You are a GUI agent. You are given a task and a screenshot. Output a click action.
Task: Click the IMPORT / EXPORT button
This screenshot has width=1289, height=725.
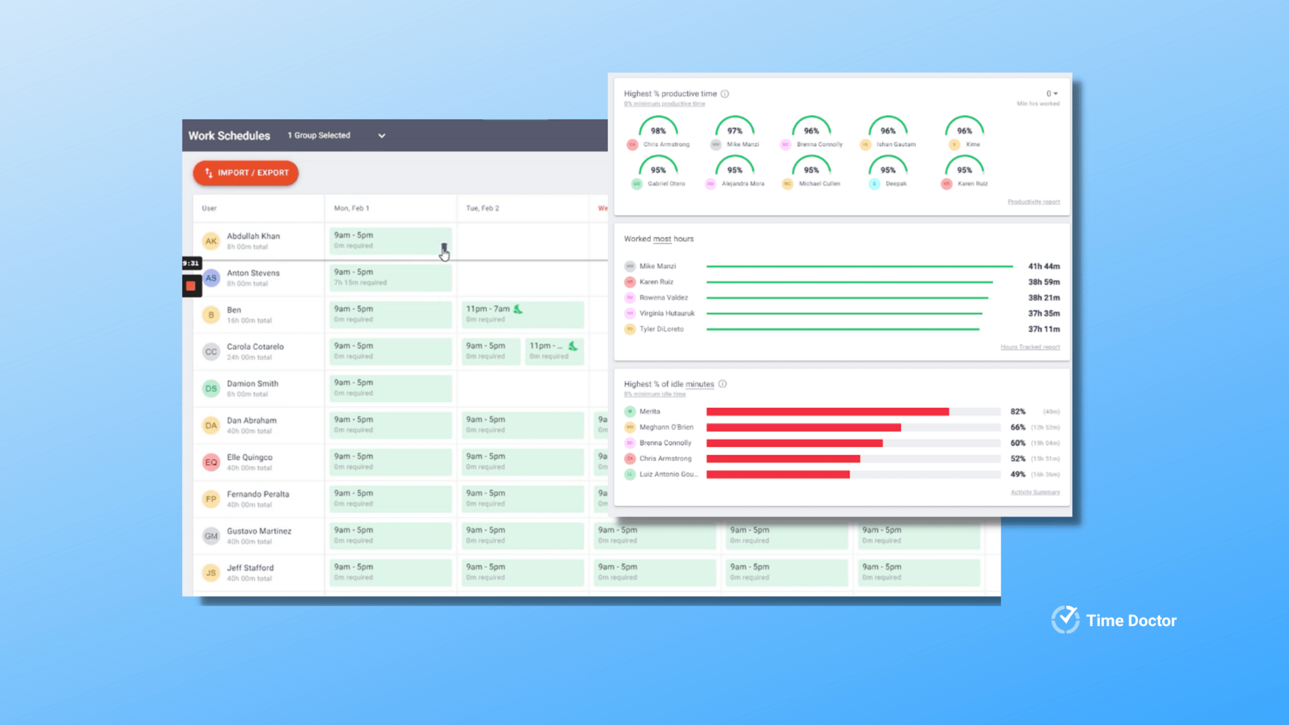coord(246,173)
